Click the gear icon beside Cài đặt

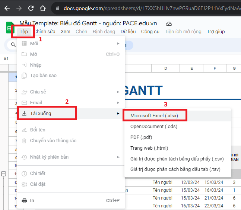click(x=25, y=184)
